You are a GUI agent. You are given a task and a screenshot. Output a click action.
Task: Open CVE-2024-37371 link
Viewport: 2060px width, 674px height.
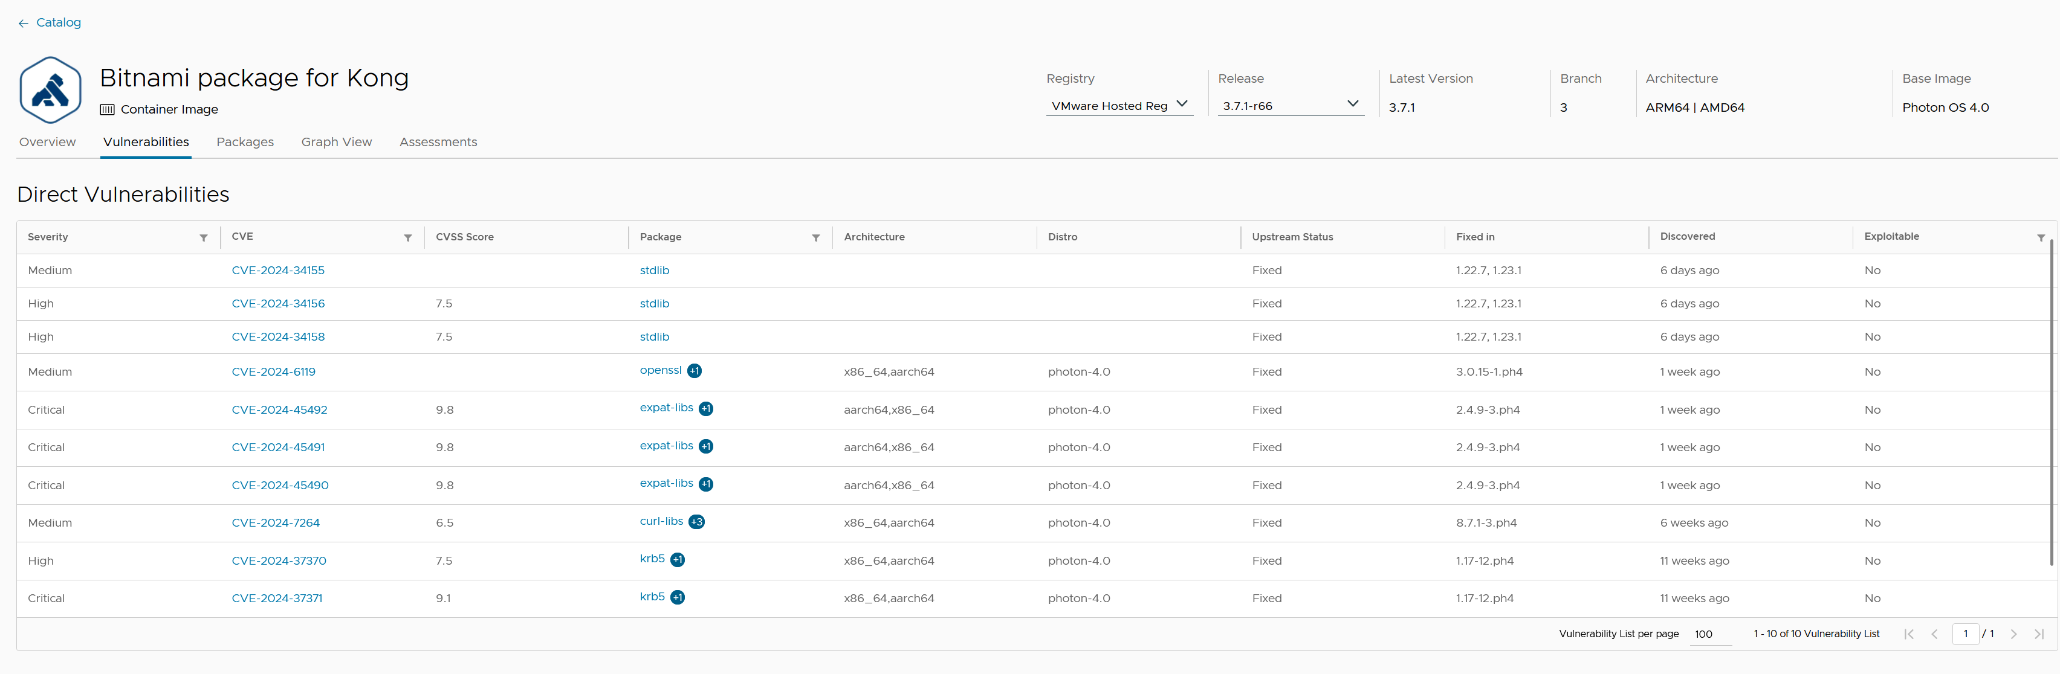[x=277, y=598]
